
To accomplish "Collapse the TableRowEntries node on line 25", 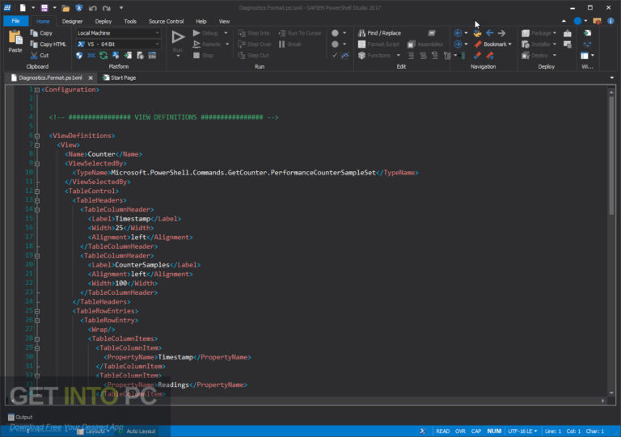I will (37, 311).
